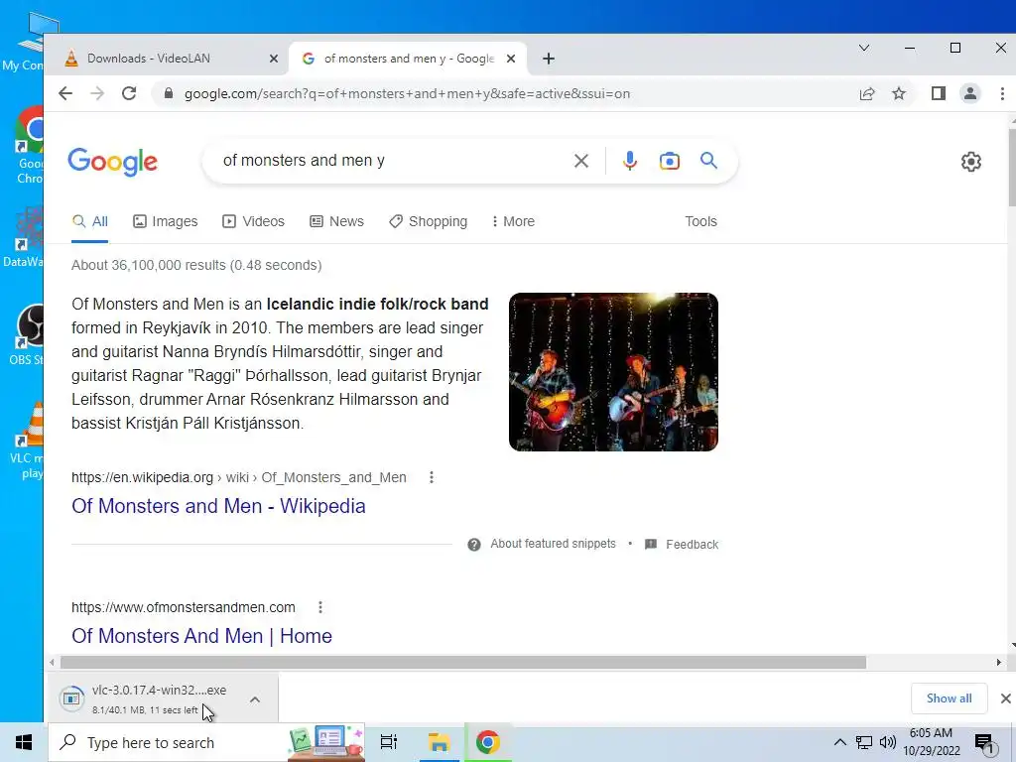Click the forward navigation arrow

point(97,93)
